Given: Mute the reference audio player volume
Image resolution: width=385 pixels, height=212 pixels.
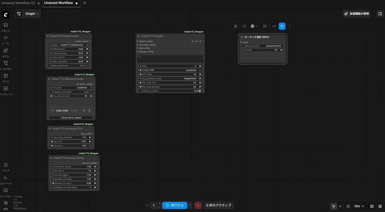Looking at the screenshot, I should [84, 110].
